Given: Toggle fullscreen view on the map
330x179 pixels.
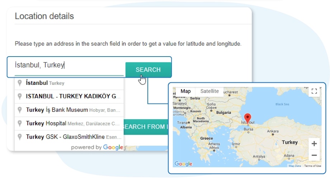Looking at the screenshot, I should 314,91.
